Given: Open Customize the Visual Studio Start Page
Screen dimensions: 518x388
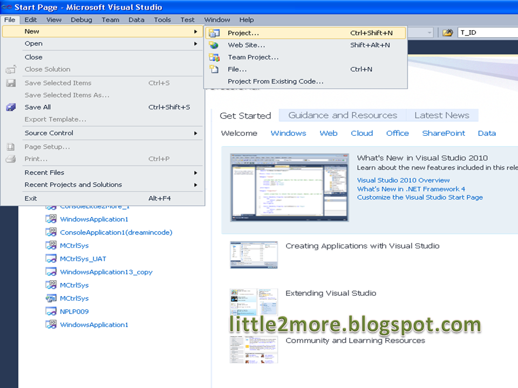Looking at the screenshot, I should (x=420, y=197).
